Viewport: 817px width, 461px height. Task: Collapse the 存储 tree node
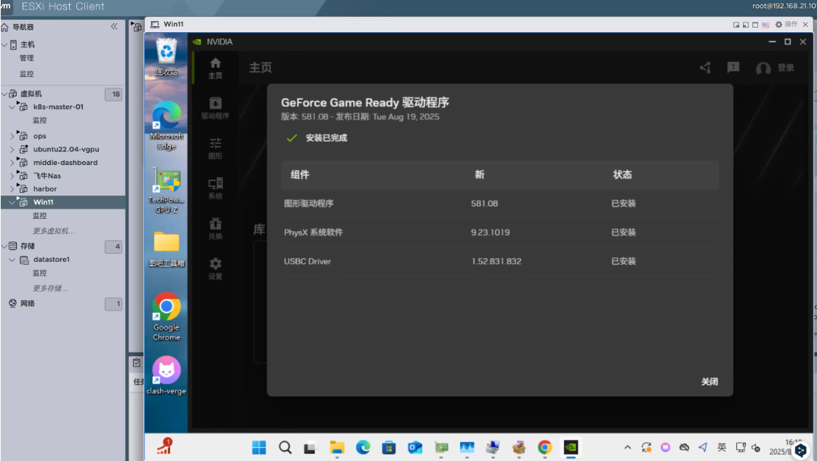coord(4,246)
